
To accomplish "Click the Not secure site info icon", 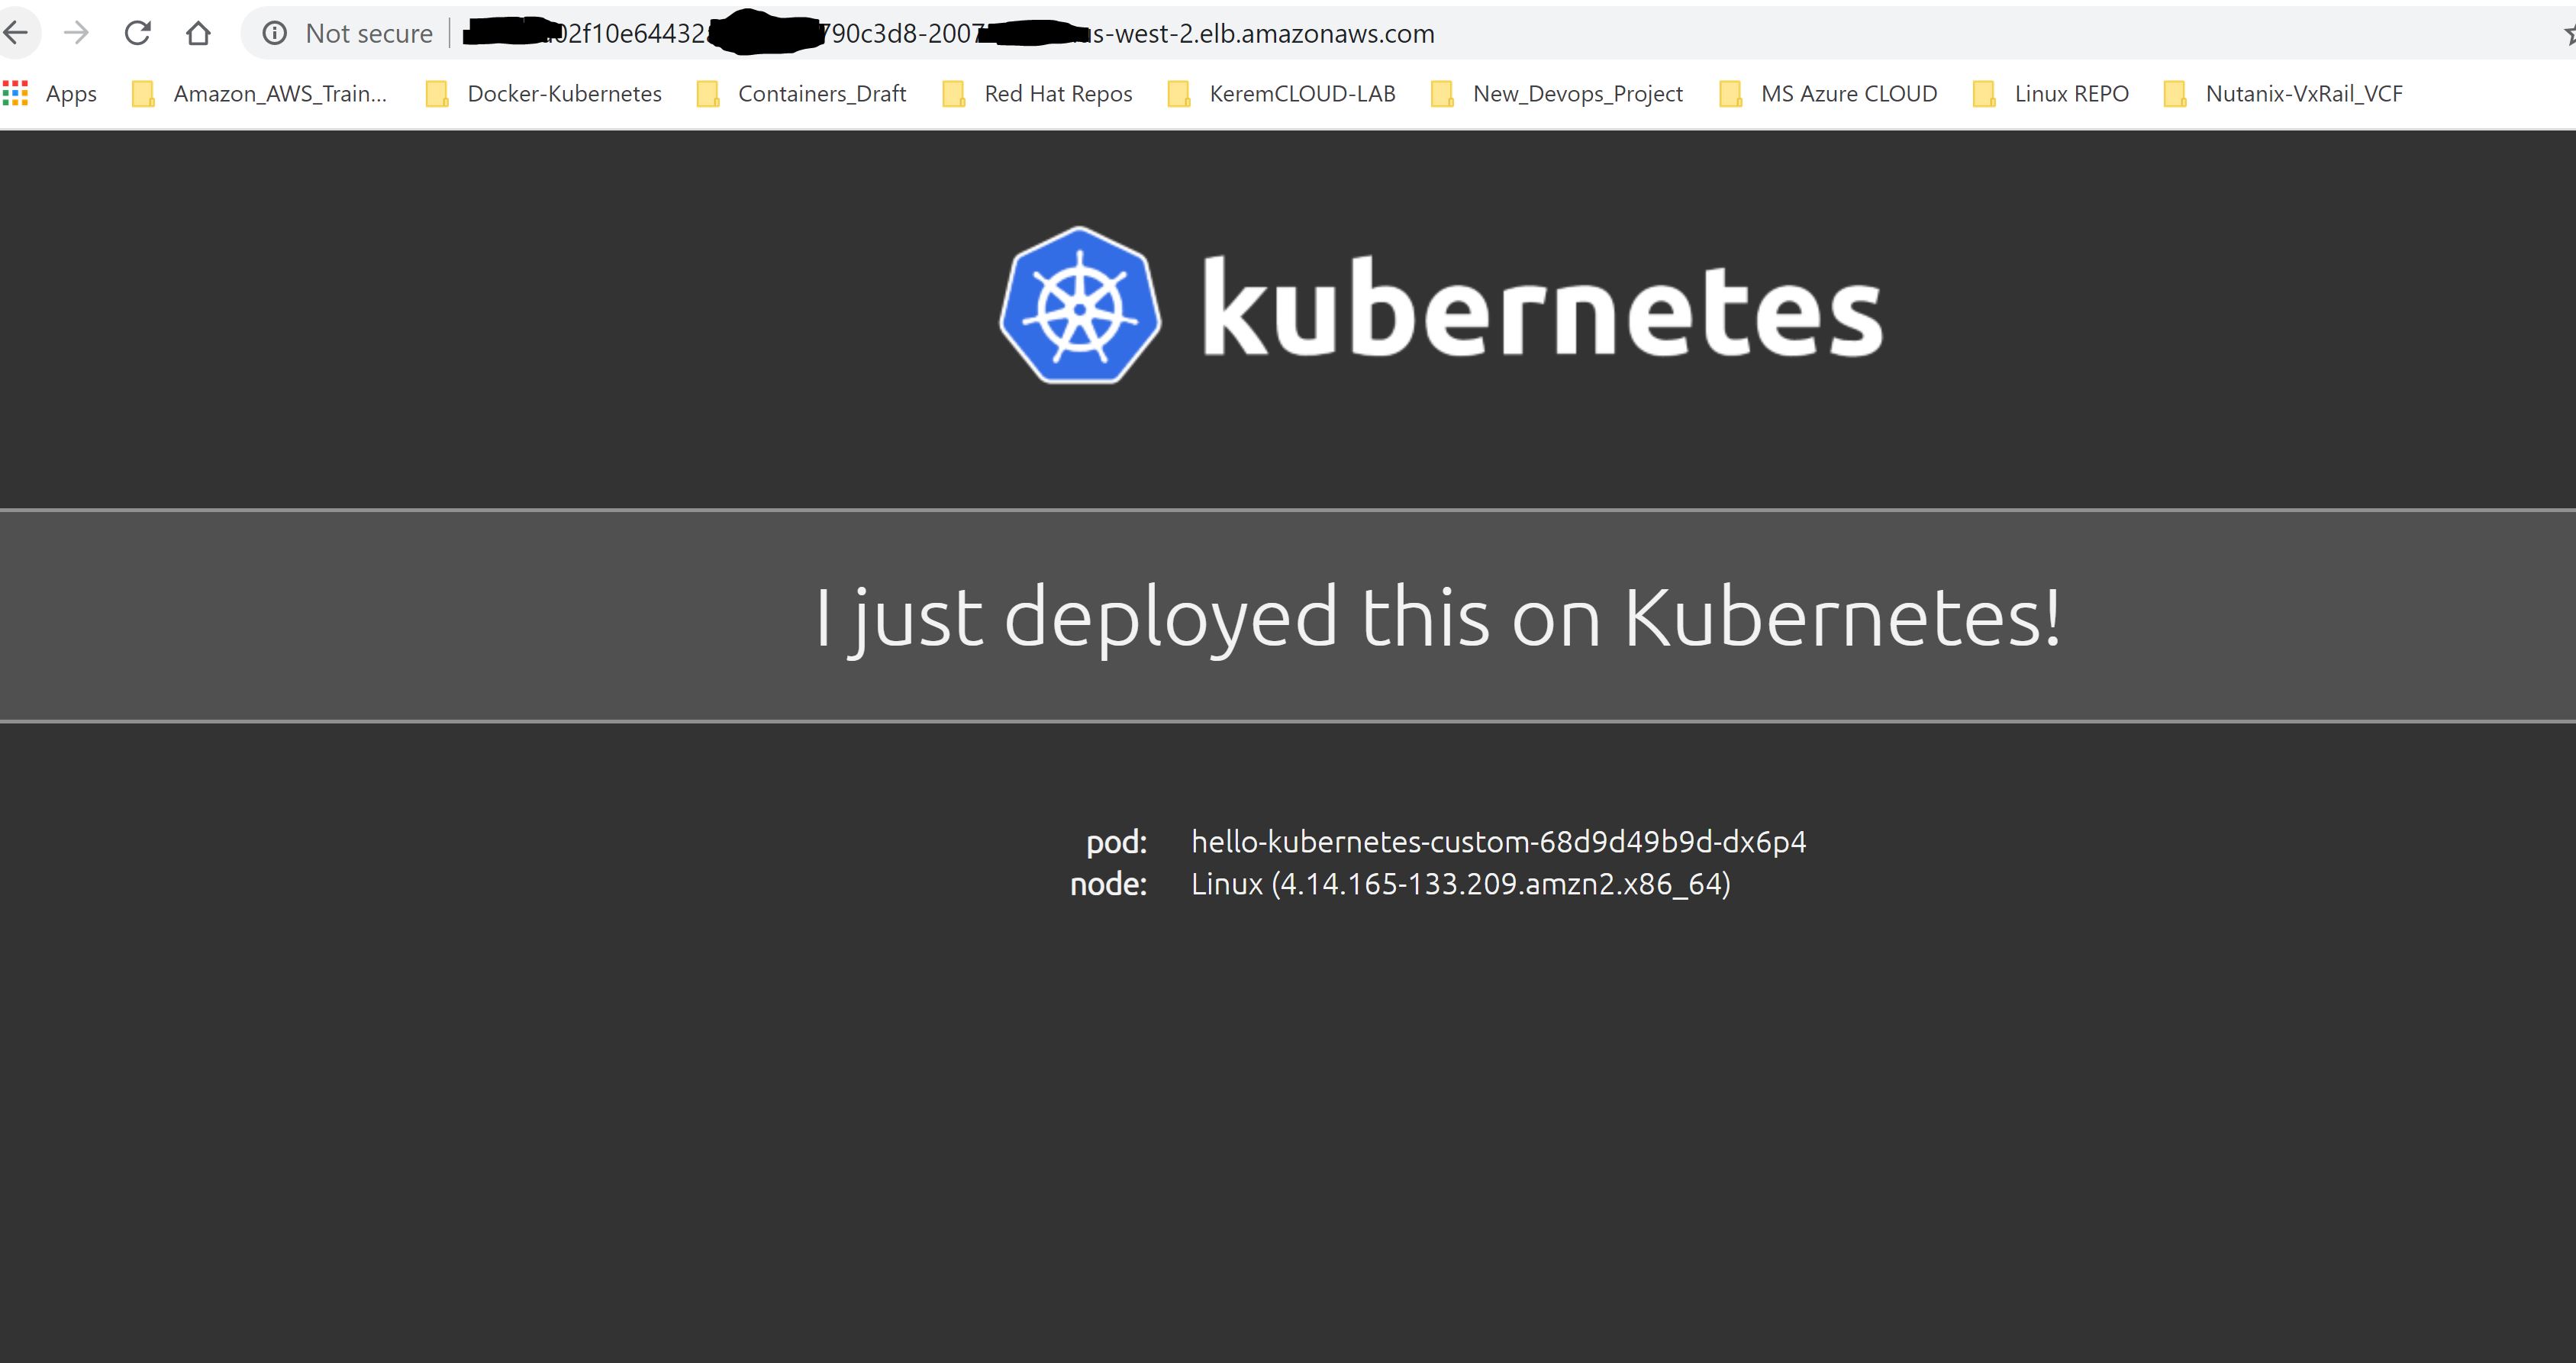I will [x=274, y=33].
